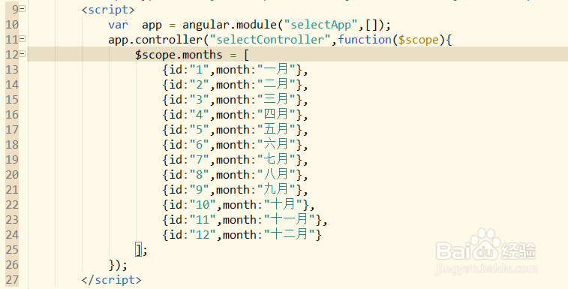The width and height of the screenshot is (568, 289).
Task: Click the "selectApp" string
Action: point(320,25)
